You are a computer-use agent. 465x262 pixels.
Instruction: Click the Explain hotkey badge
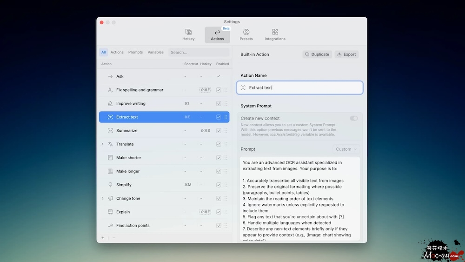205,212
